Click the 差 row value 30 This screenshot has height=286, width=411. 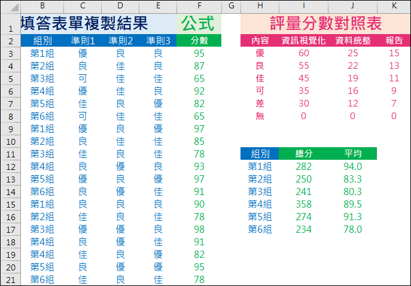[x=303, y=104]
